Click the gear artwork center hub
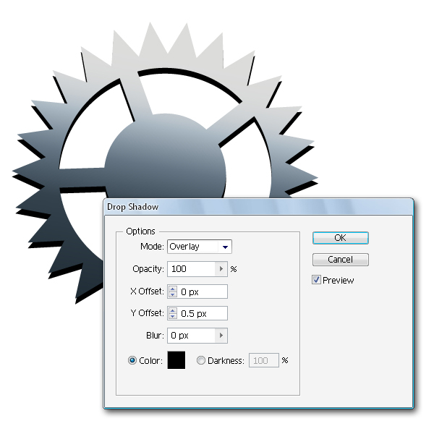This screenshot has height=434, width=434. 165,156
